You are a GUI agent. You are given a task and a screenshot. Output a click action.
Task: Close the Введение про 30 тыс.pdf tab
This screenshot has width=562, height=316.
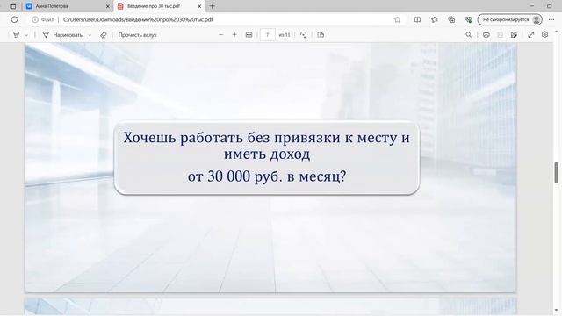click(199, 6)
